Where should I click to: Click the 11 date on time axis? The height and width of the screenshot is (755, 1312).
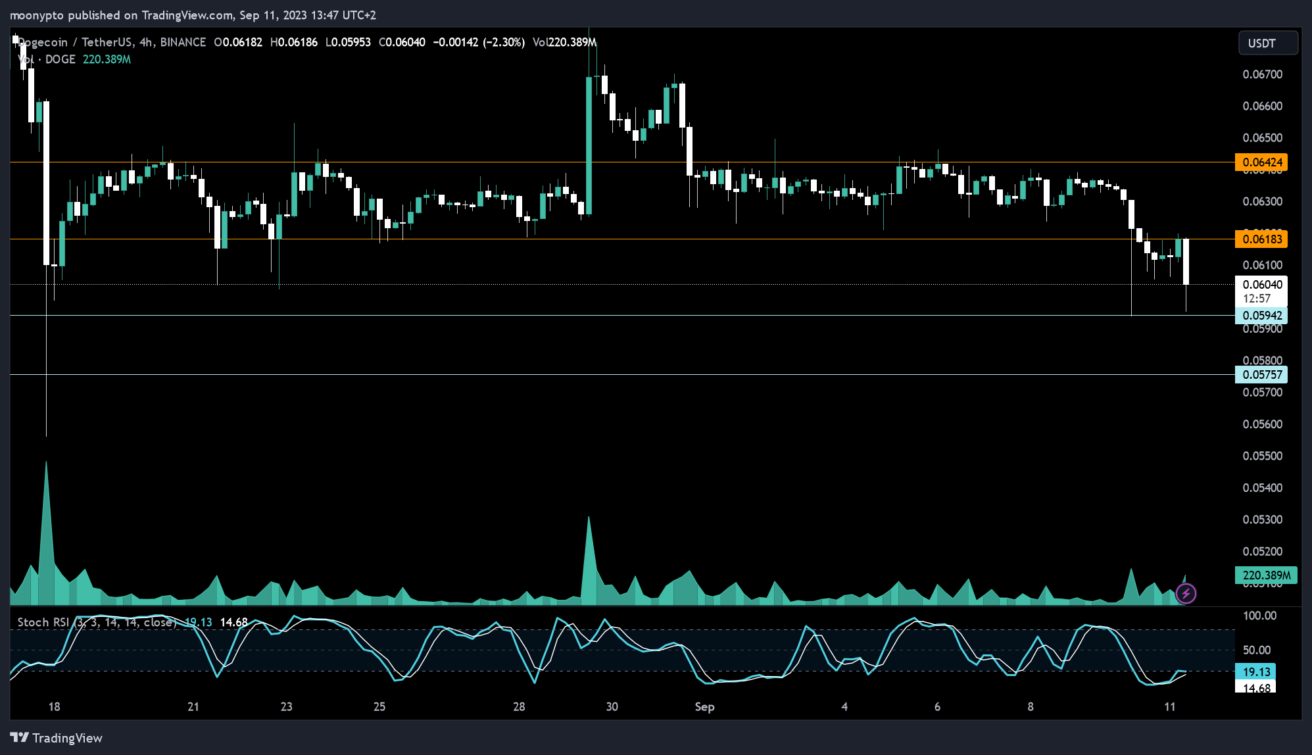1169,707
